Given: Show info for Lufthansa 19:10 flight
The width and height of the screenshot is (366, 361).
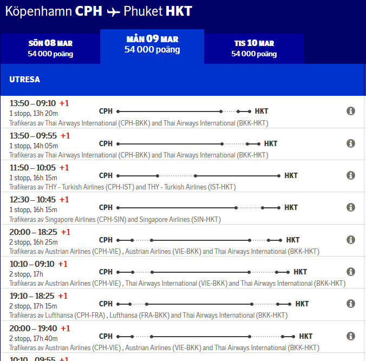Looking at the screenshot, I should coord(350,304).
